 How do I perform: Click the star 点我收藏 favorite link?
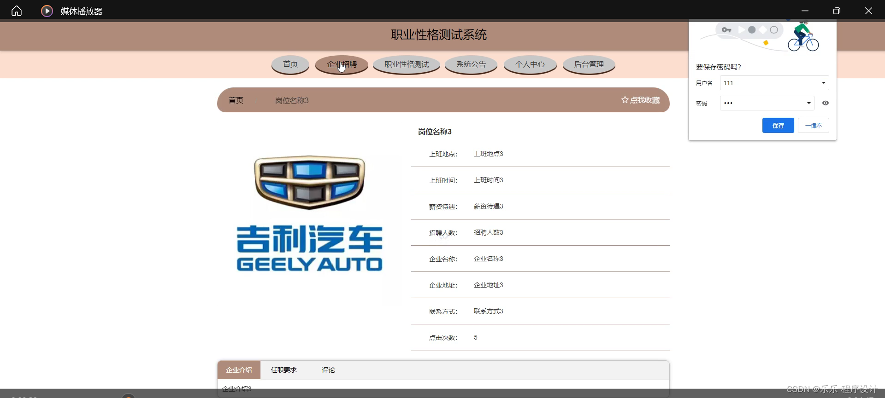click(x=641, y=100)
